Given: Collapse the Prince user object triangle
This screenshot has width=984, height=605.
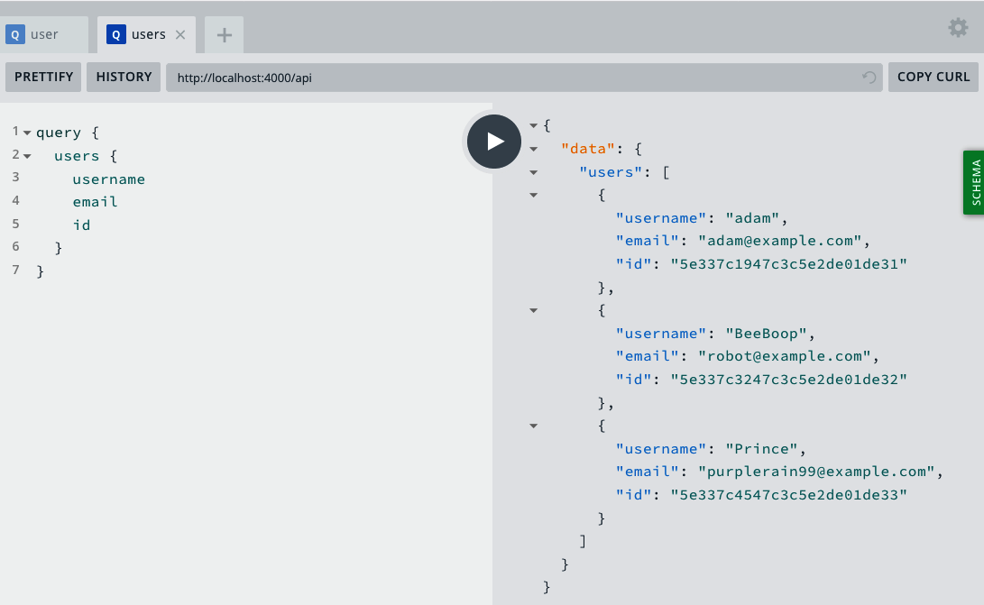Looking at the screenshot, I should tap(533, 426).
